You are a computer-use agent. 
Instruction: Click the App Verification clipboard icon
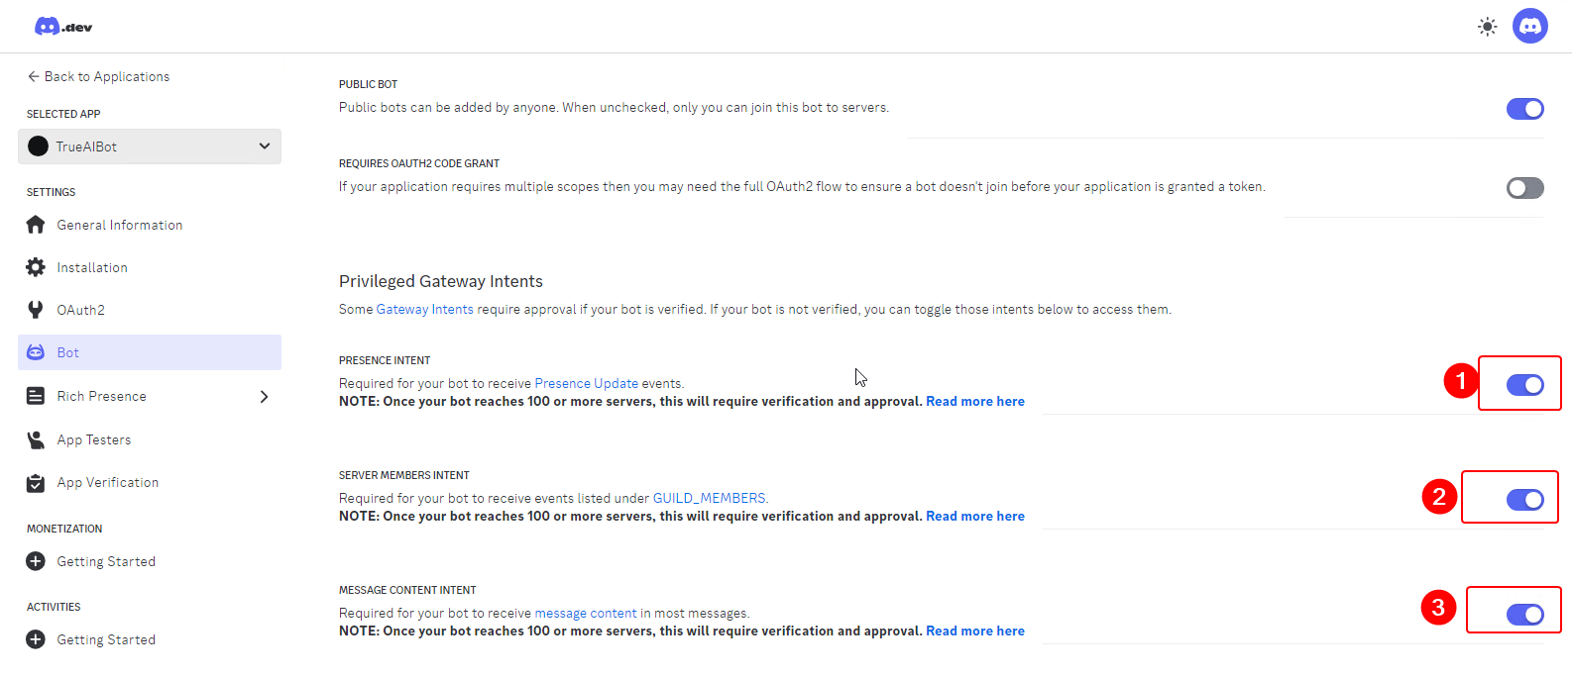[x=36, y=482]
